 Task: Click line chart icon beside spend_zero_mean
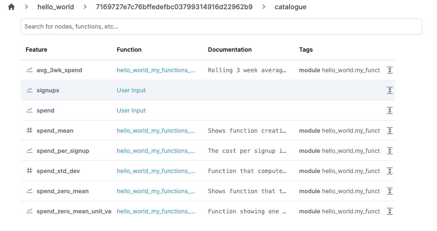[x=29, y=191]
